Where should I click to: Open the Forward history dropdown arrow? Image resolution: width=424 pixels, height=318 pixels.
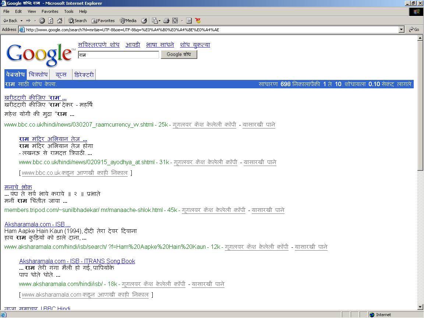[x=35, y=21]
